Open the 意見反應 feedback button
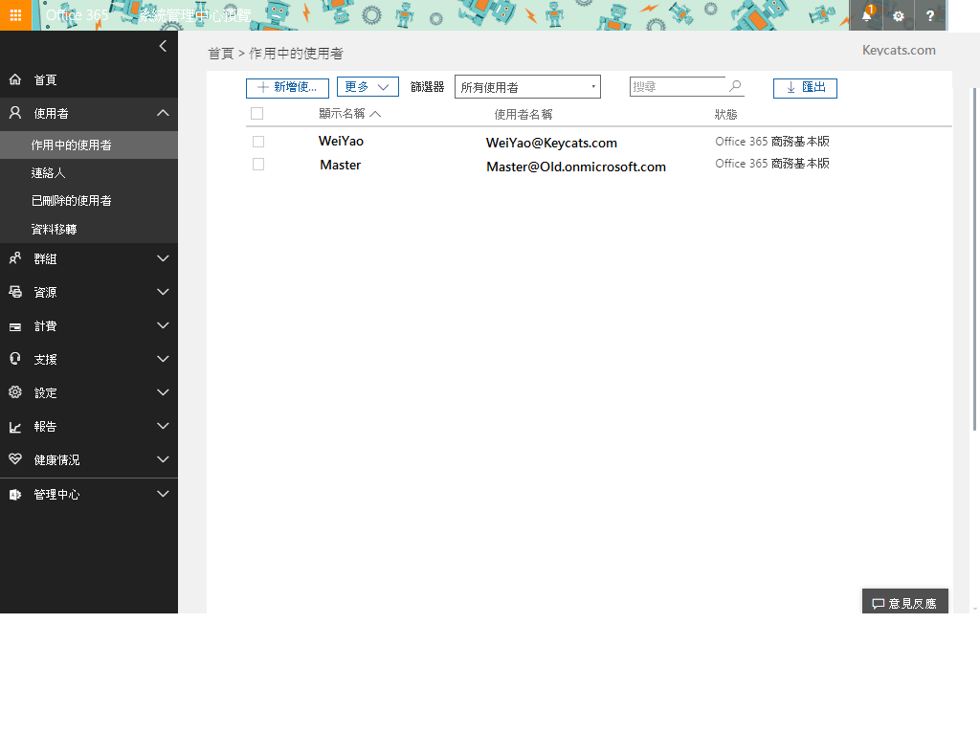The width and height of the screenshot is (980, 735). click(905, 601)
